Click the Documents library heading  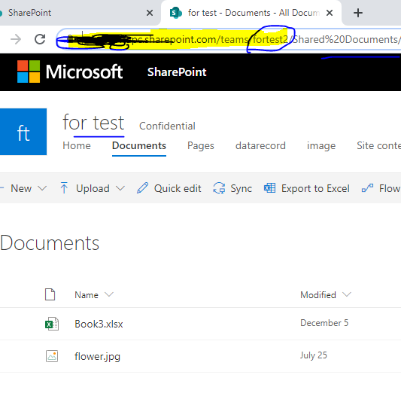50,243
